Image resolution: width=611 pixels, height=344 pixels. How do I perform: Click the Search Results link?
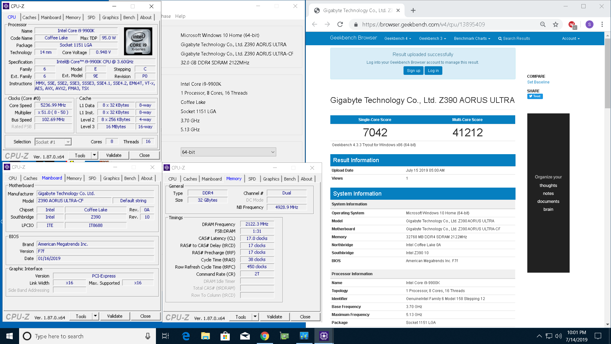[514, 39]
